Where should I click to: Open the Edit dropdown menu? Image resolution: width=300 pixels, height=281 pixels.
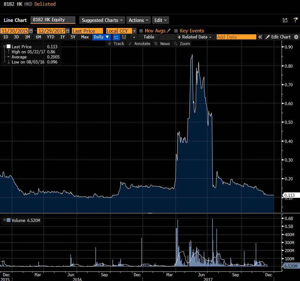(x=161, y=20)
